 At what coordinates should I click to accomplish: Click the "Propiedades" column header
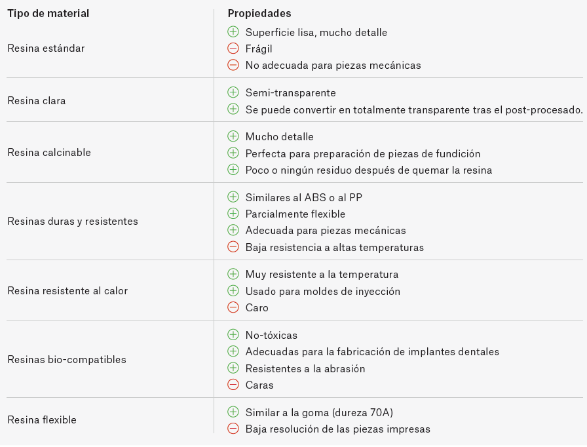(259, 13)
